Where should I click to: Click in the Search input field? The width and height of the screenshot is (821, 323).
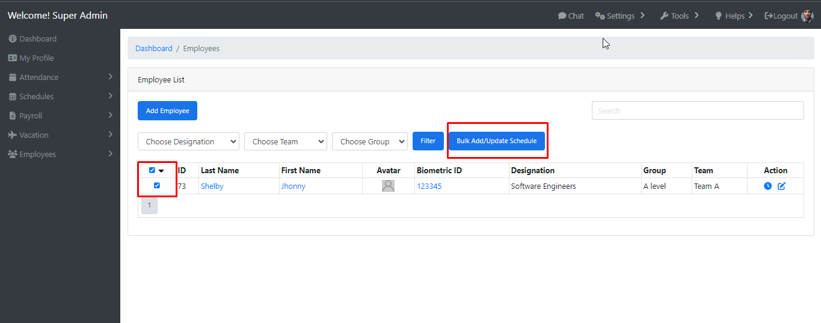click(x=698, y=111)
